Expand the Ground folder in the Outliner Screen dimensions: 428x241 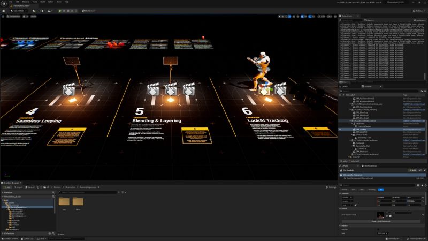click(348, 157)
